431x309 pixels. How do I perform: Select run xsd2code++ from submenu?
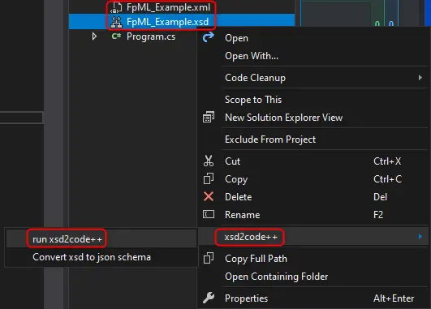67,239
